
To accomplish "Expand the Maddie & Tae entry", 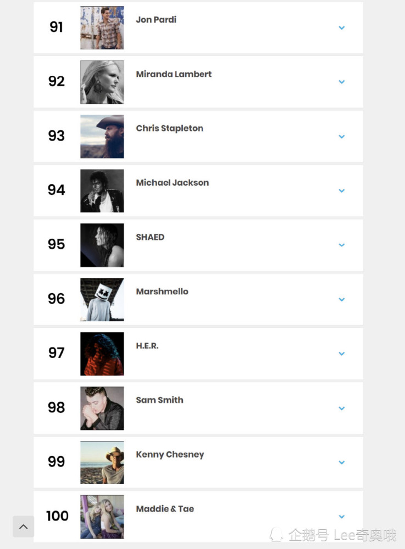I will pos(341,517).
